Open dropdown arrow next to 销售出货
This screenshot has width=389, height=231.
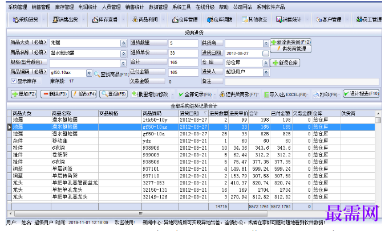point(84,19)
